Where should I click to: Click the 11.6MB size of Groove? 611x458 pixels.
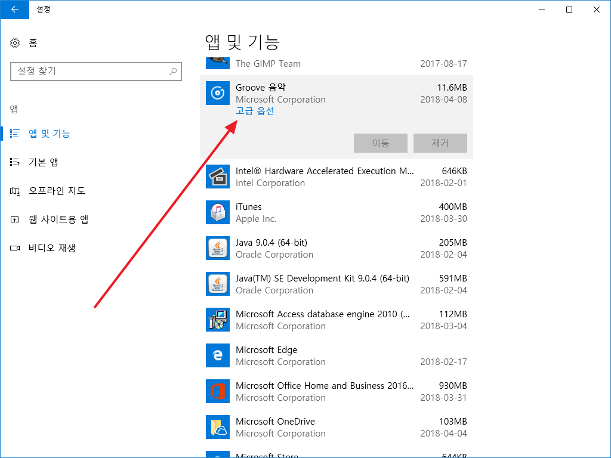tap(452, 88)
